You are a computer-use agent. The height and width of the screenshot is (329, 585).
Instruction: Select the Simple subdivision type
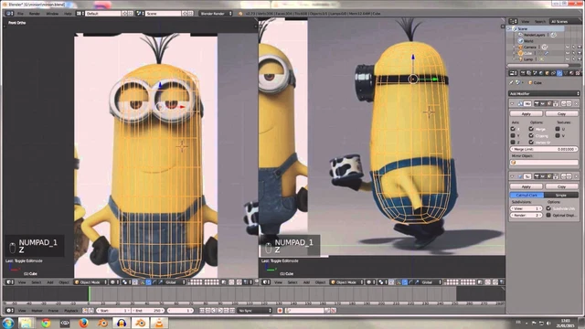click(x=561, y=195)
